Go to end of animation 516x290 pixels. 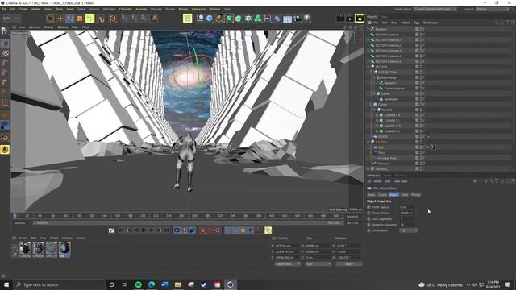click(x=167, y=230)
